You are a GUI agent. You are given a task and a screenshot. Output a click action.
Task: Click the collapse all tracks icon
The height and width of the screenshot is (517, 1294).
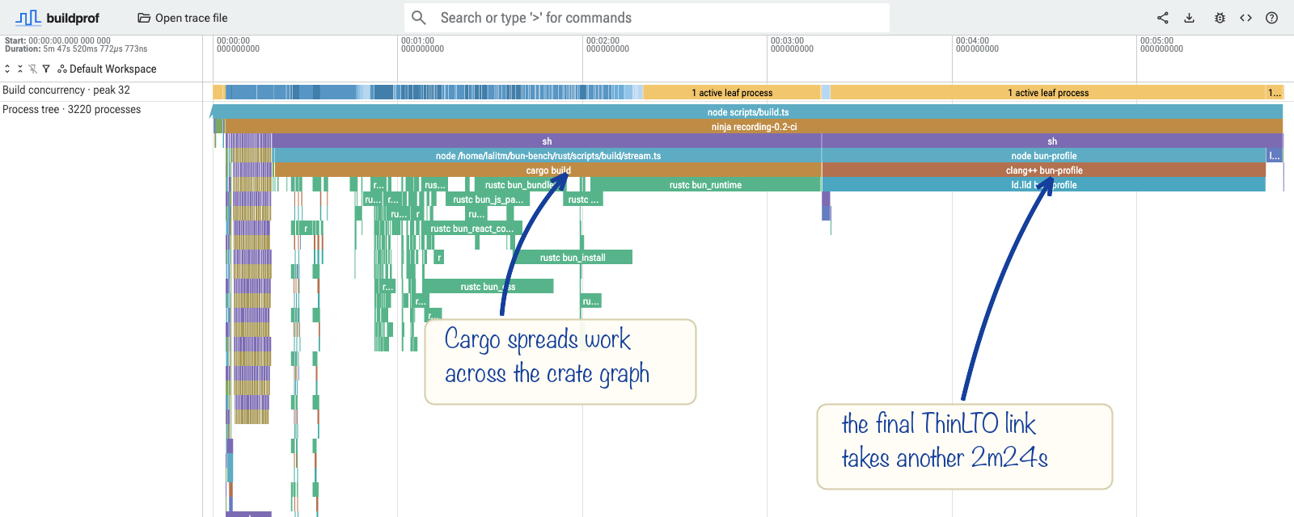[x=20, y=69]
